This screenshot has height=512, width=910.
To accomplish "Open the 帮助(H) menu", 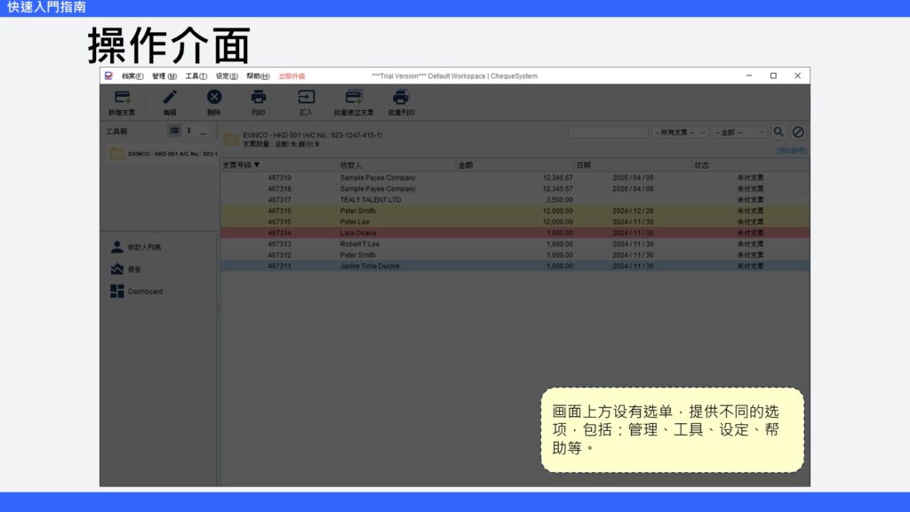I will tap(258, 76).
